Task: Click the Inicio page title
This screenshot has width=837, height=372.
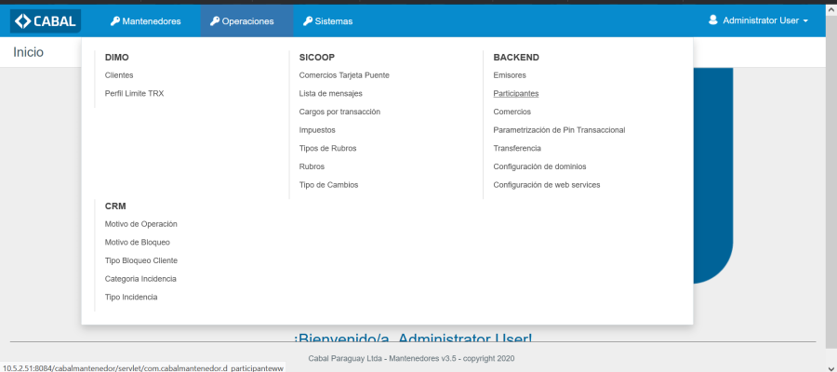Action: pos(28,52)
